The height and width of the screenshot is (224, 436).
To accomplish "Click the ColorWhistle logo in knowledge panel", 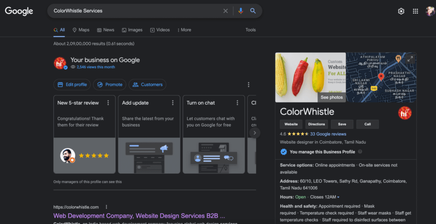I will pyautogui.click(x=405, y=113).
